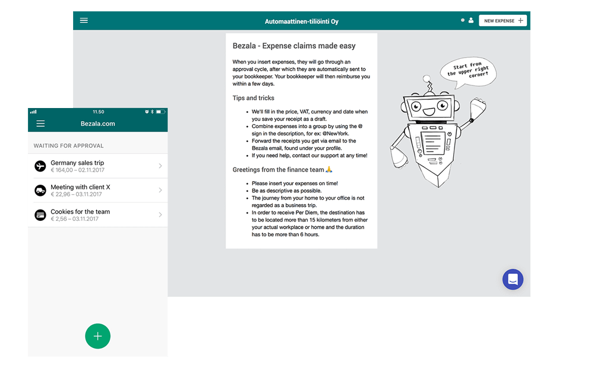Click the 'Combine expenses into a group' tip
Image resolution: width=594 pixels, height=383 pixels.
[x=307, y=130]
